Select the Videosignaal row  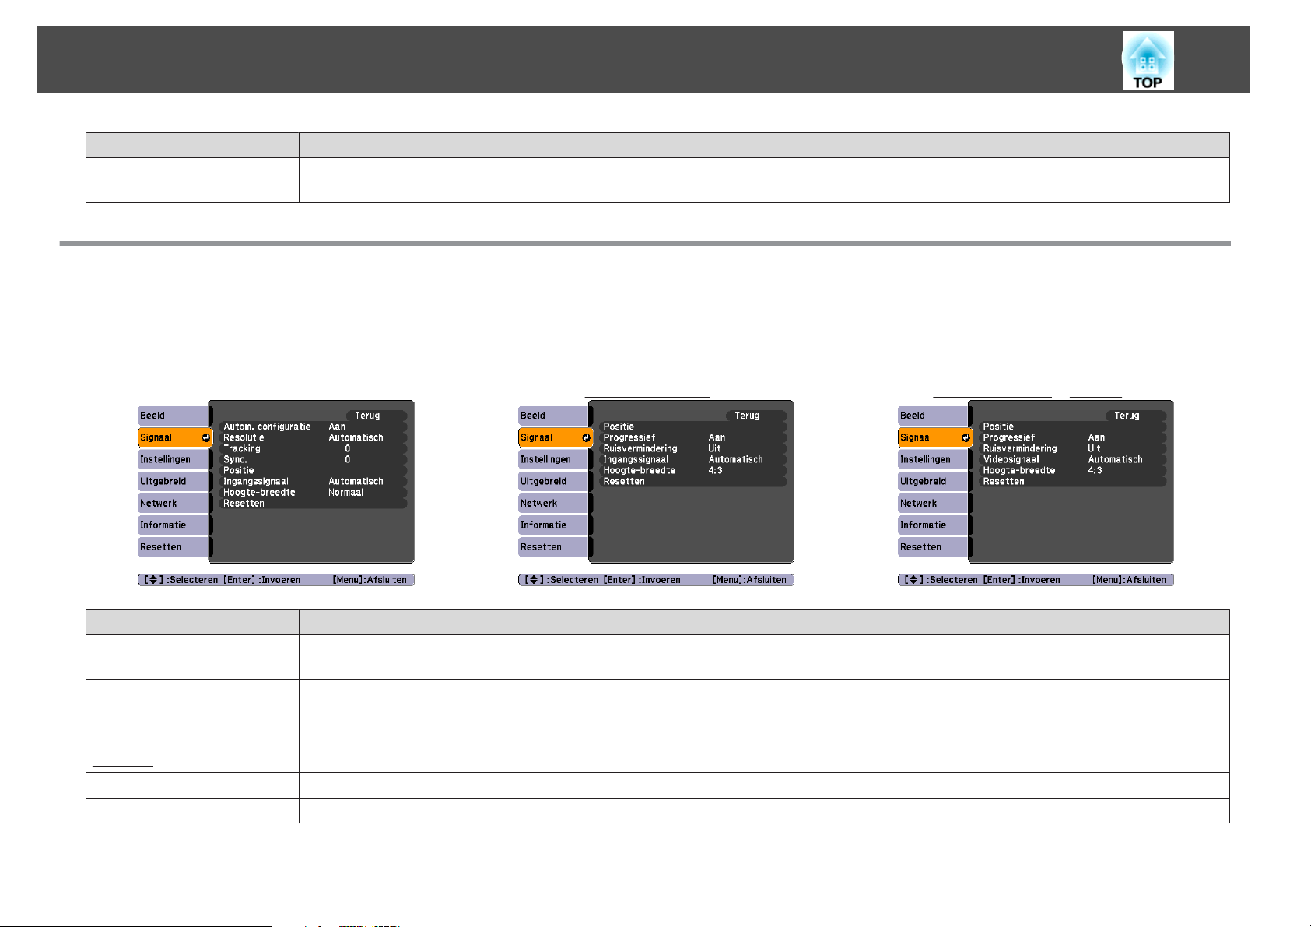[x=1072, y=459]
